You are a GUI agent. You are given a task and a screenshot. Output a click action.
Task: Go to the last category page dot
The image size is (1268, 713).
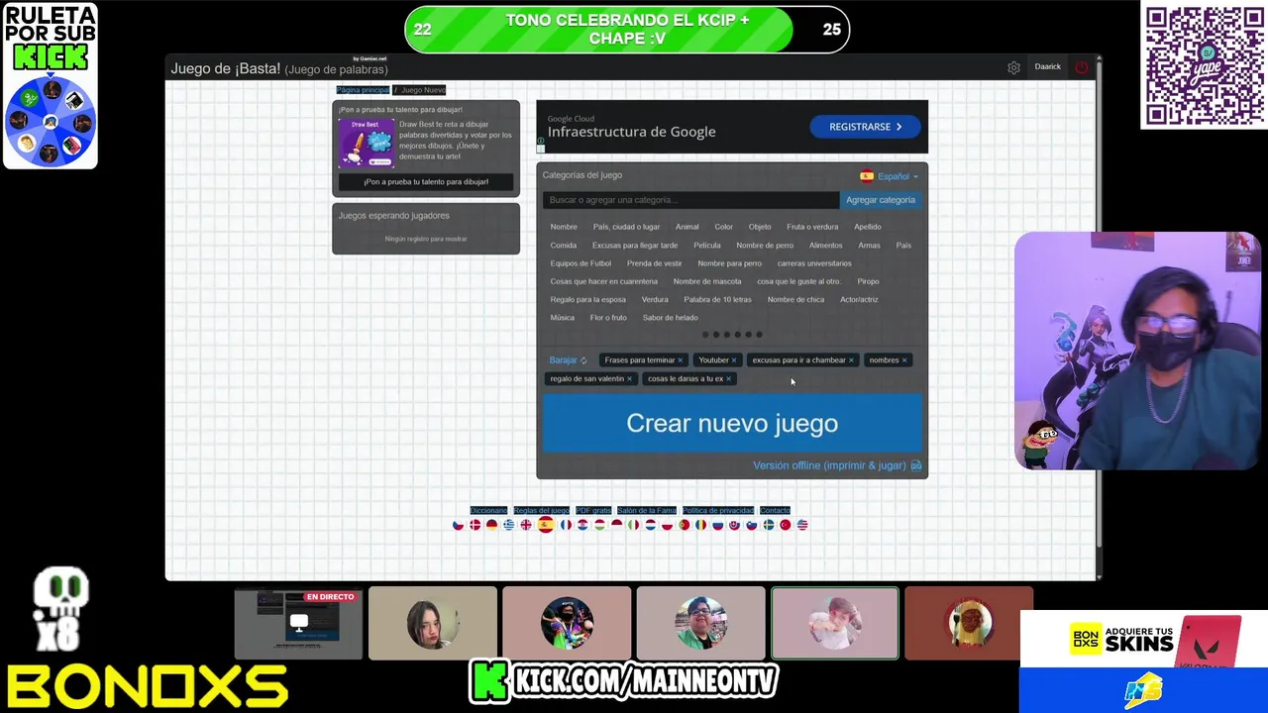coord(760,335)
